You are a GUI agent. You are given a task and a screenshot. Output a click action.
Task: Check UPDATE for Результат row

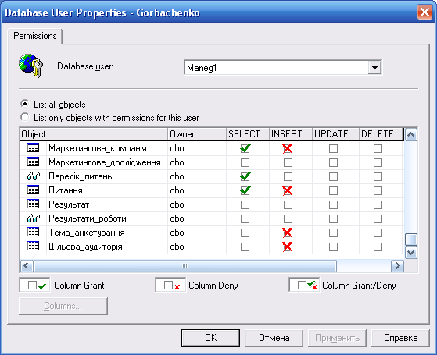333,204
